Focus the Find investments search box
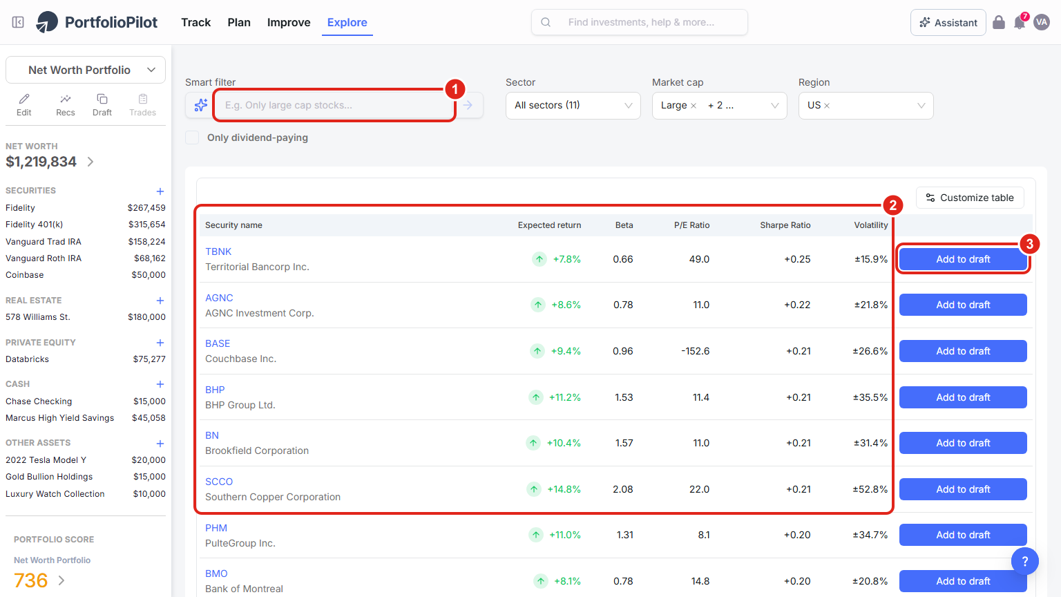This screenshot has height=597, width=1061. pos(640,22)
